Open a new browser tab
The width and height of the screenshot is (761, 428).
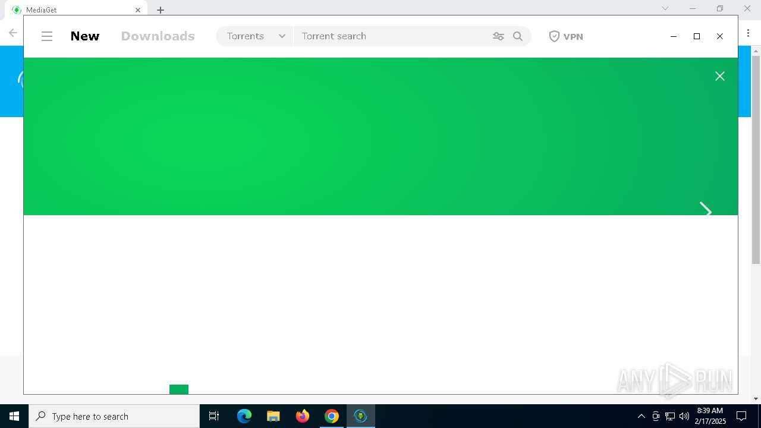[x=161, y=10]
